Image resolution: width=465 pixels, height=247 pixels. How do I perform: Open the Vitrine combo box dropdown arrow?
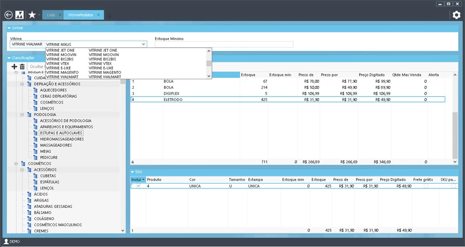point(144,44)
